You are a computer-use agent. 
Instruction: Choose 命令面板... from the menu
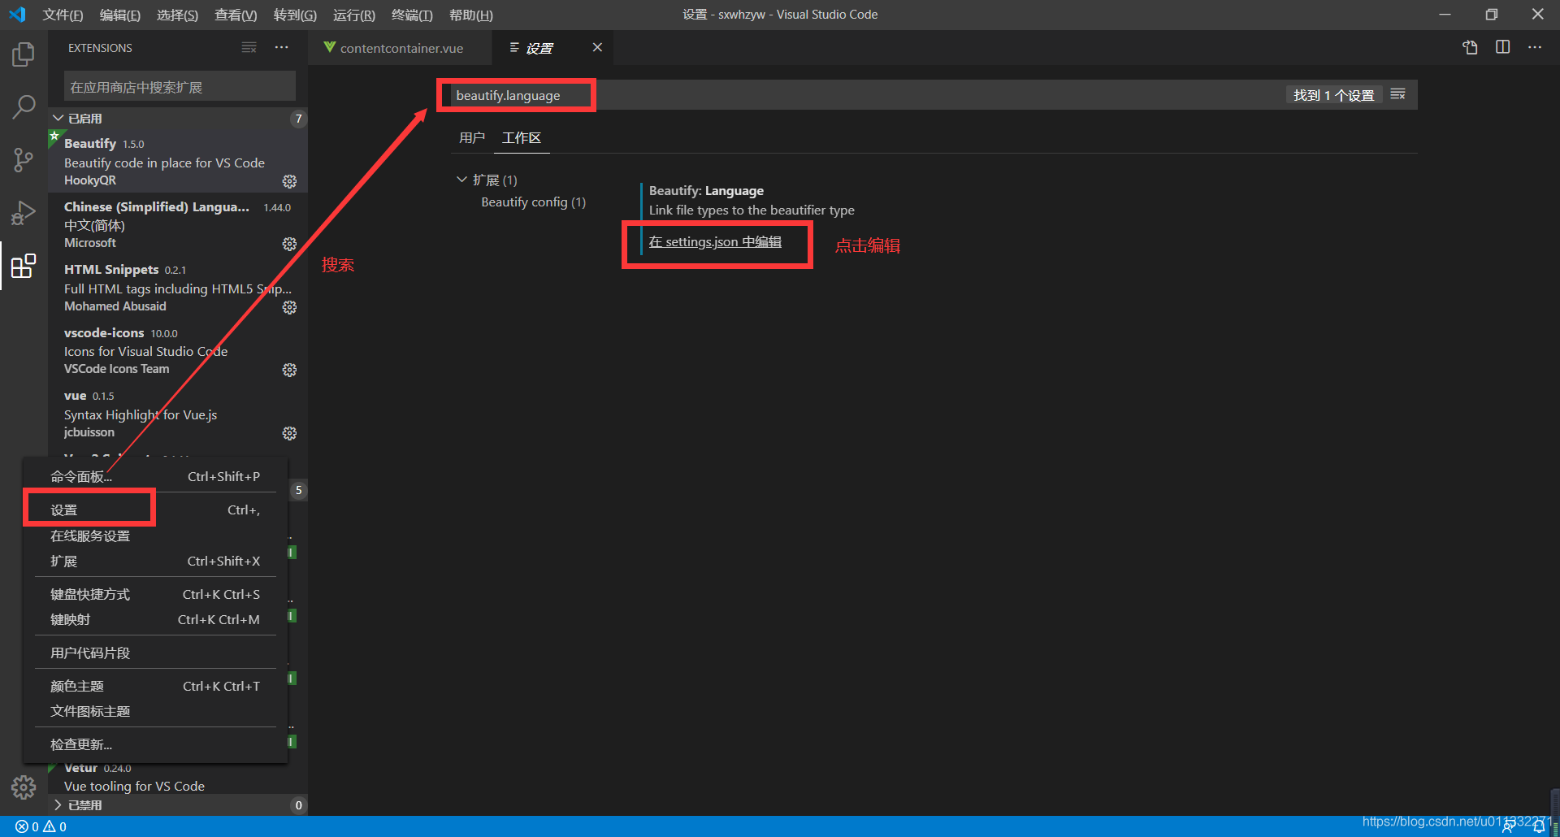(x=155, y=476)
